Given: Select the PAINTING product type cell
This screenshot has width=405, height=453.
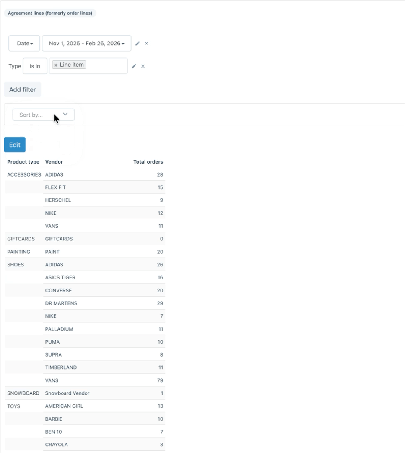Looking at the screenshot, I should tap(19, 252).
